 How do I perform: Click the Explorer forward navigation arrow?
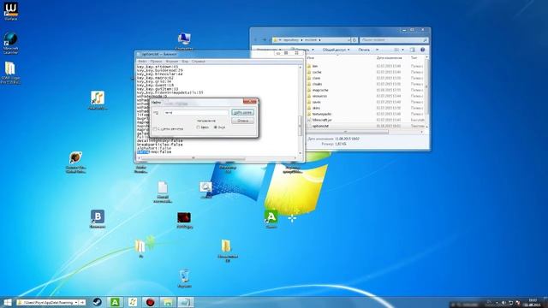(265, 40)
